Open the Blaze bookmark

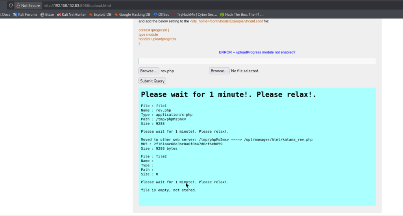pyautogui.click(x=47, y=15)
